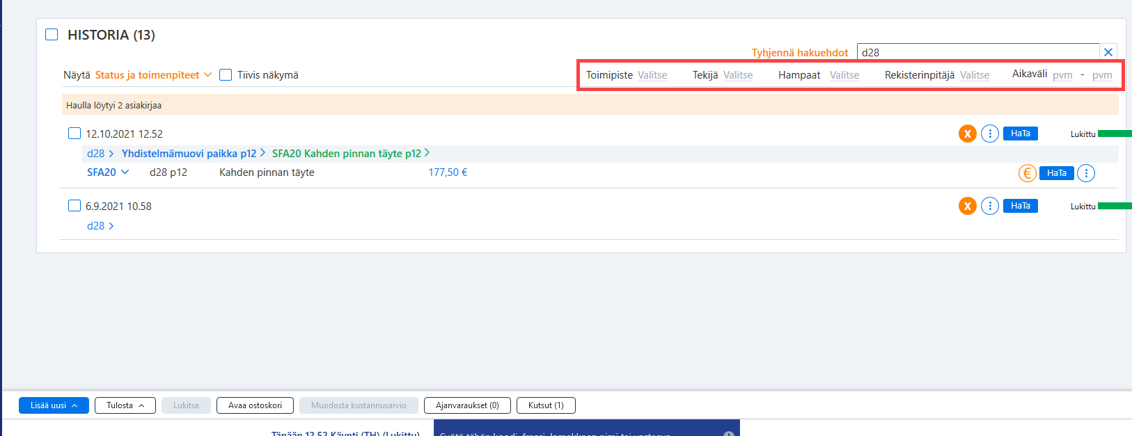This screenshot has height=436, width=1132.
Task: Enable the Tiivis näkymä checkbox
Action: click(226, 74)
